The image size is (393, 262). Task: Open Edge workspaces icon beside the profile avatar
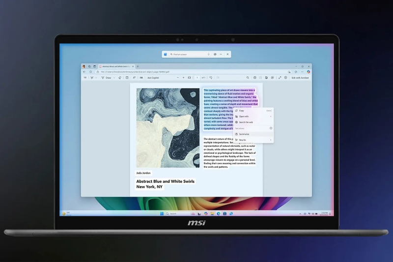(x=89, y=66)
